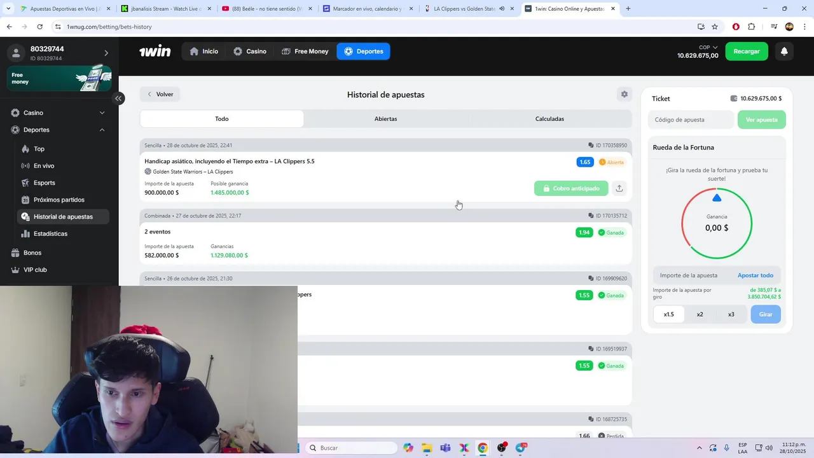The height and width of the screenshot is (458, 814).
Task: Click the Ver apuesta button
Action: pyautogui.click(x=762, y=120)
